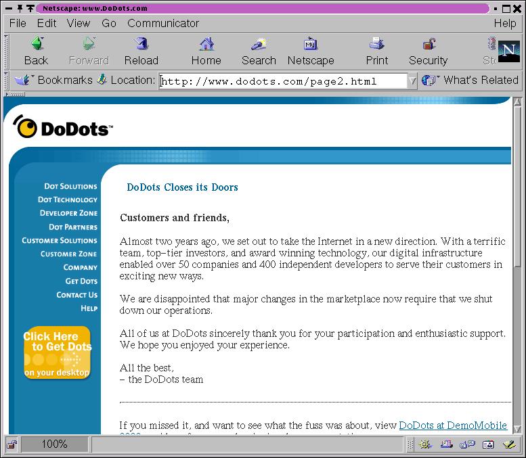The image size is (526, 458).
Task: Expand the collapsed personal toolbar tab
Action: 15,94
